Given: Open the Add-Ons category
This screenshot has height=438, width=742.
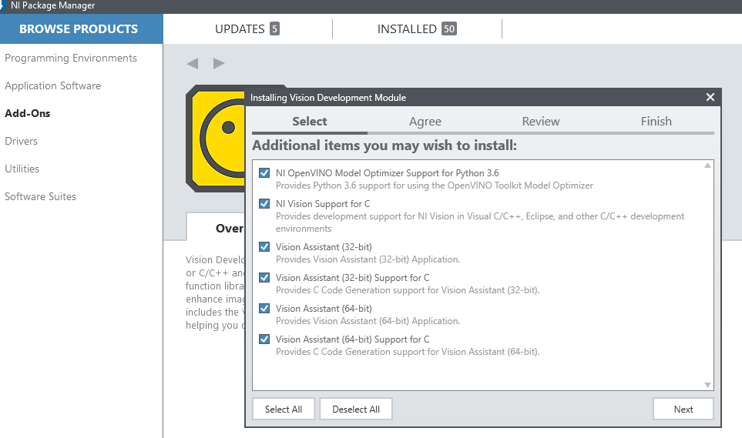Looking at the screenshot, I should (28, 113).
